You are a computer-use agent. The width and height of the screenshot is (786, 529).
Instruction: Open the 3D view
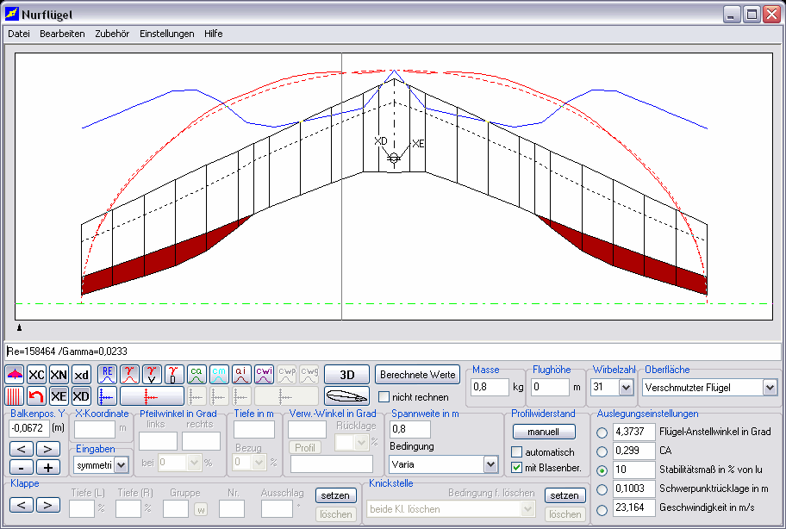click(x=346, y=375)
